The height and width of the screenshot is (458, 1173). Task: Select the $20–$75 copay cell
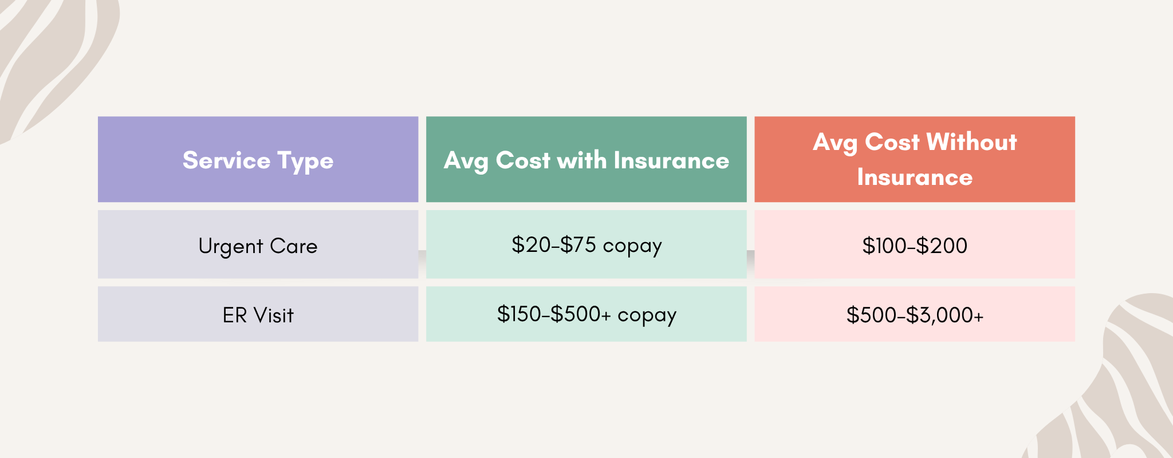(x=586, y=244)
